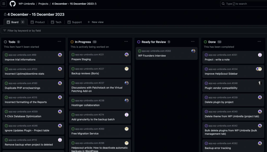The image size is (267, 152).
Task: Click the lock icon beside the project title
Action: click(x=5, y=15)
